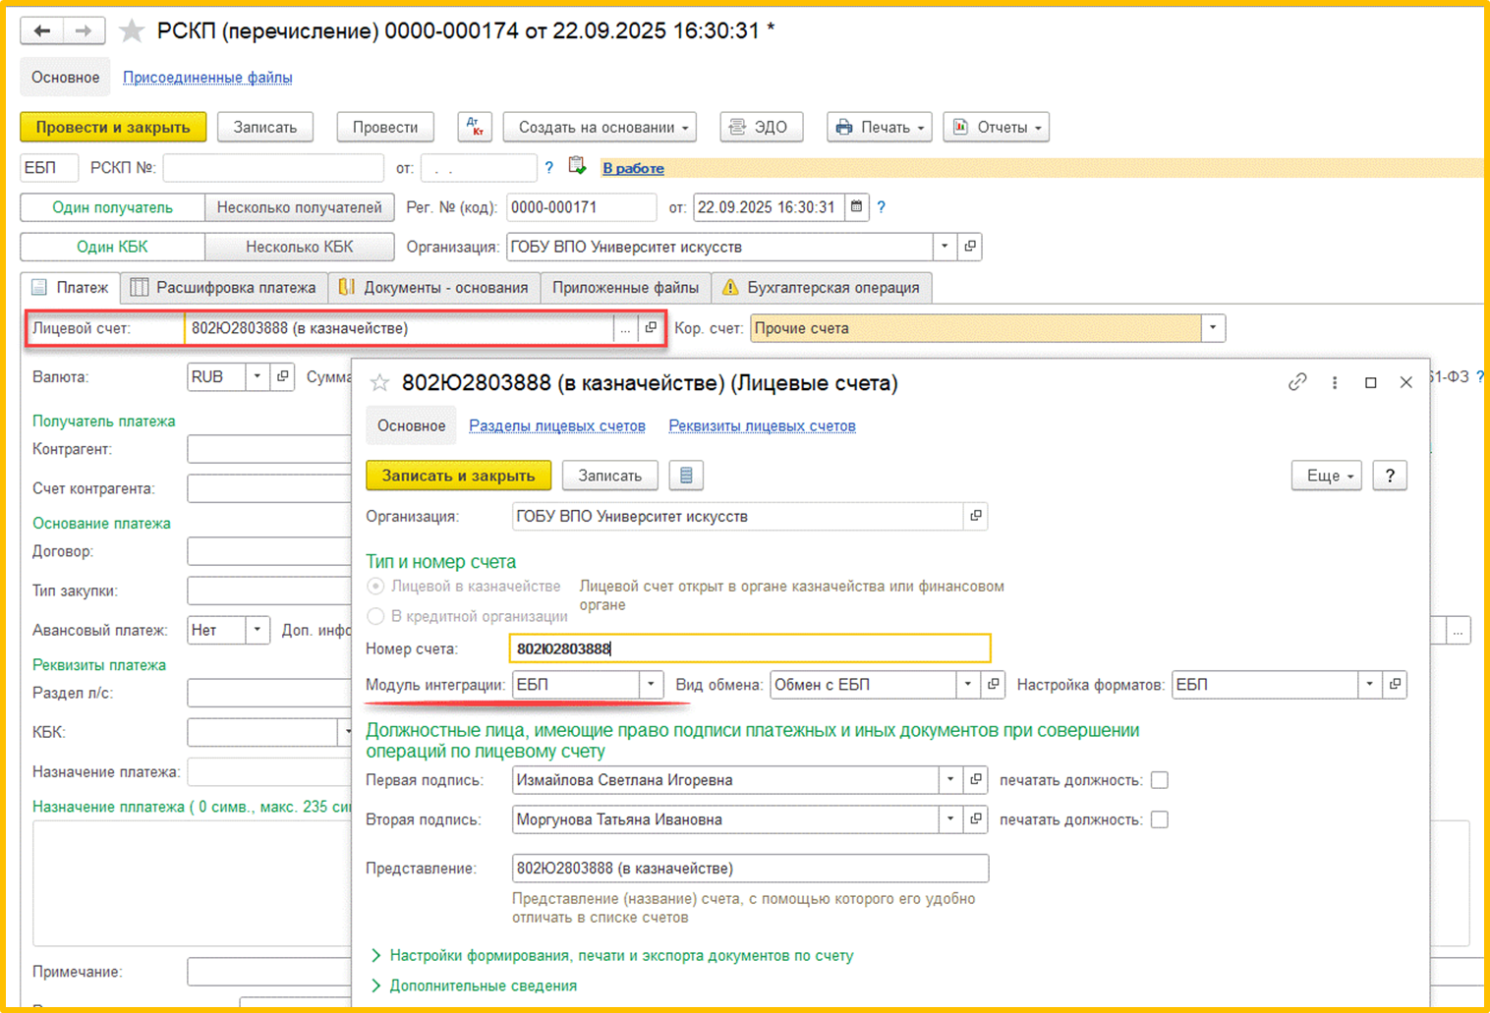Click Записать и закрыть in the dialog

pyautogui.click(x=459, y=476)
